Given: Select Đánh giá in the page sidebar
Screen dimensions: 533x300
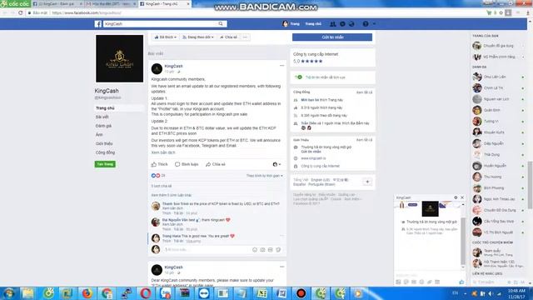Looking at the screenshot, I should 103,126.
